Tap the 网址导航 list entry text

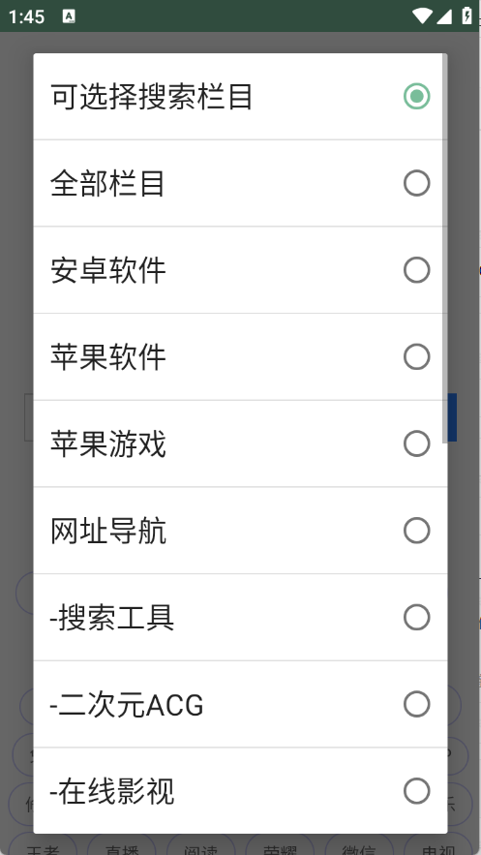(107, 531)
